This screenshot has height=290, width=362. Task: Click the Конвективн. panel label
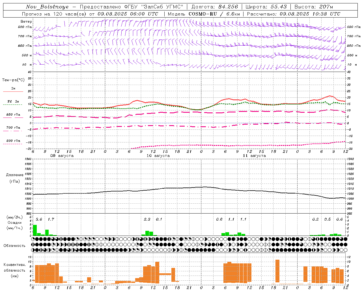pos(15,265)
